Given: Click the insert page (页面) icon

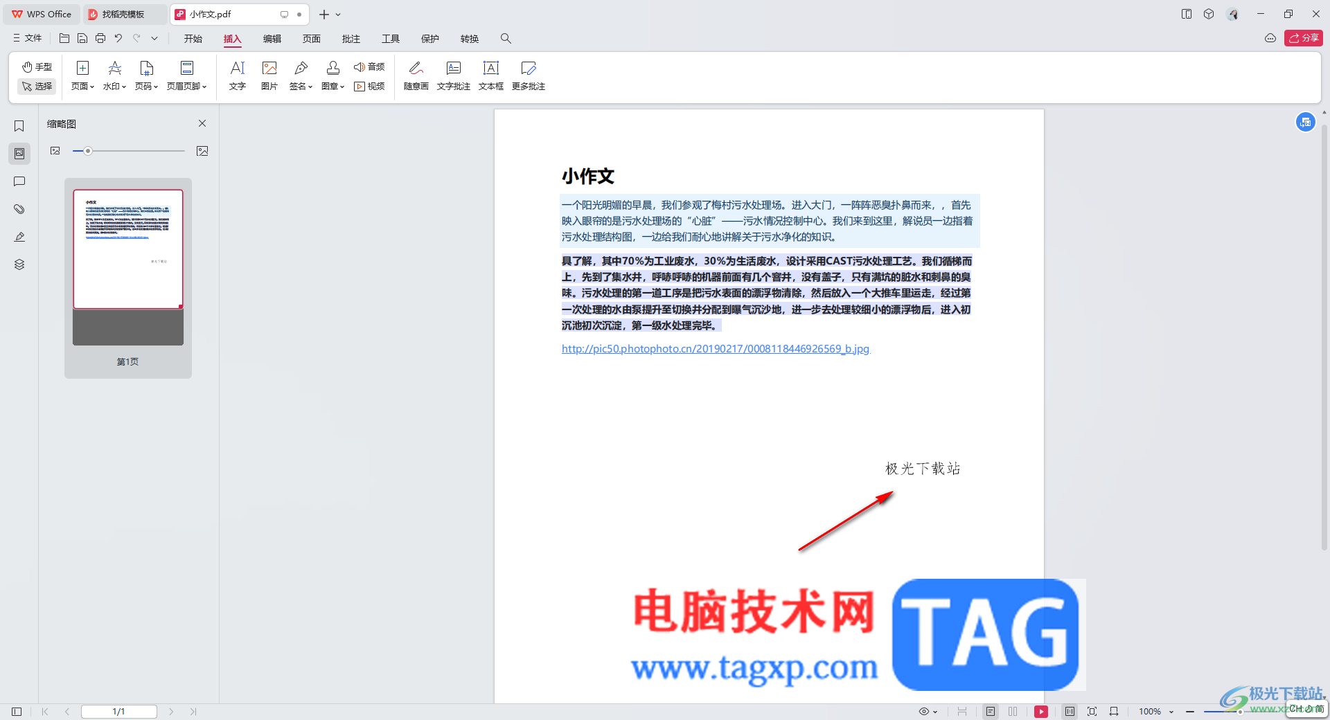Looking at the screenshot, I should (82, 68).
